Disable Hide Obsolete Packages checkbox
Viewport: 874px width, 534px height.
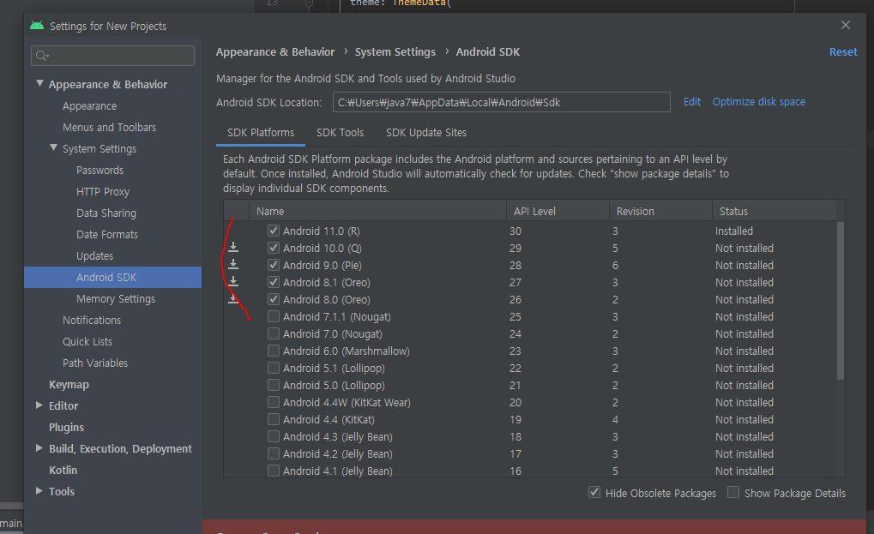(594, 493)
